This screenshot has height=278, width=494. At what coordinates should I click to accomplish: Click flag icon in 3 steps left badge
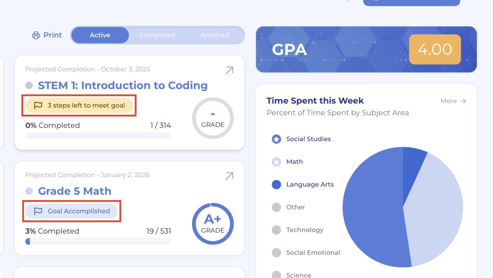38,105
